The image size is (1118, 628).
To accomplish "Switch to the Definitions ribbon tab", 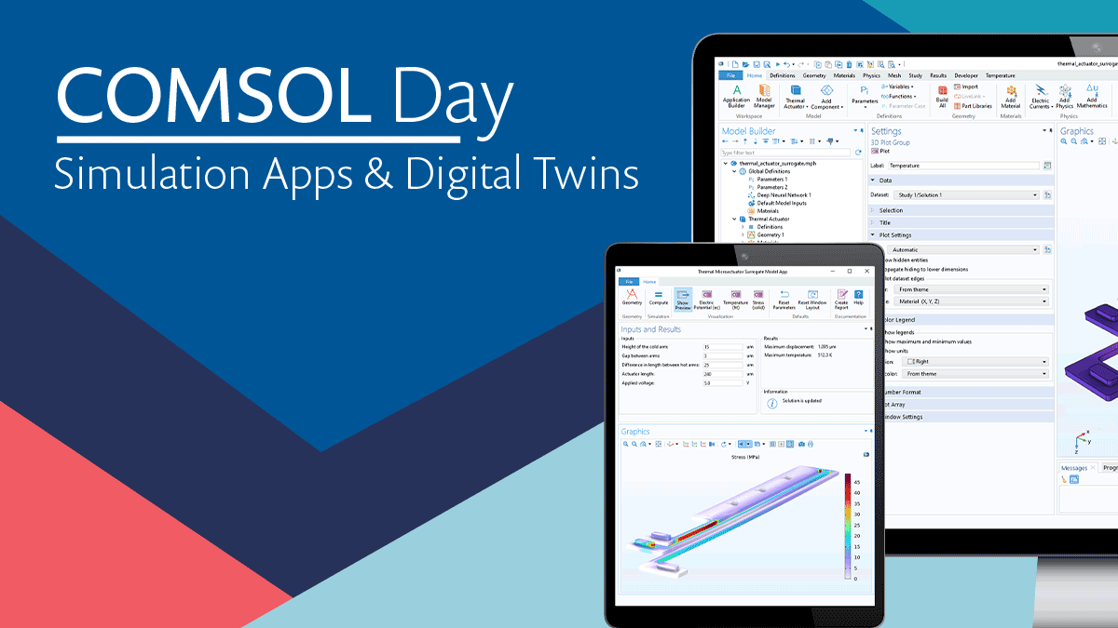I will point(783,74).
